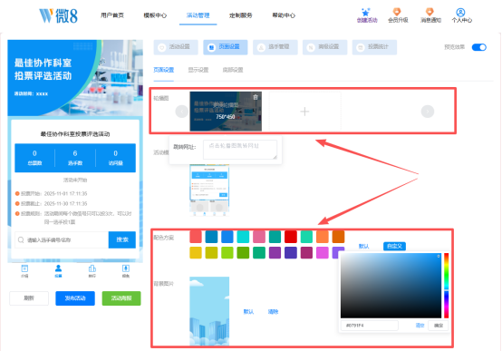
Task: Open the 模板中心 nav item
Action: 155,15
